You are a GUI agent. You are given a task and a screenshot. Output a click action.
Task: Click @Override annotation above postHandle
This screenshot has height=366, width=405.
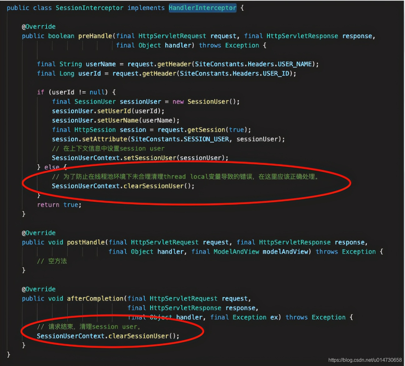(39, 233)
